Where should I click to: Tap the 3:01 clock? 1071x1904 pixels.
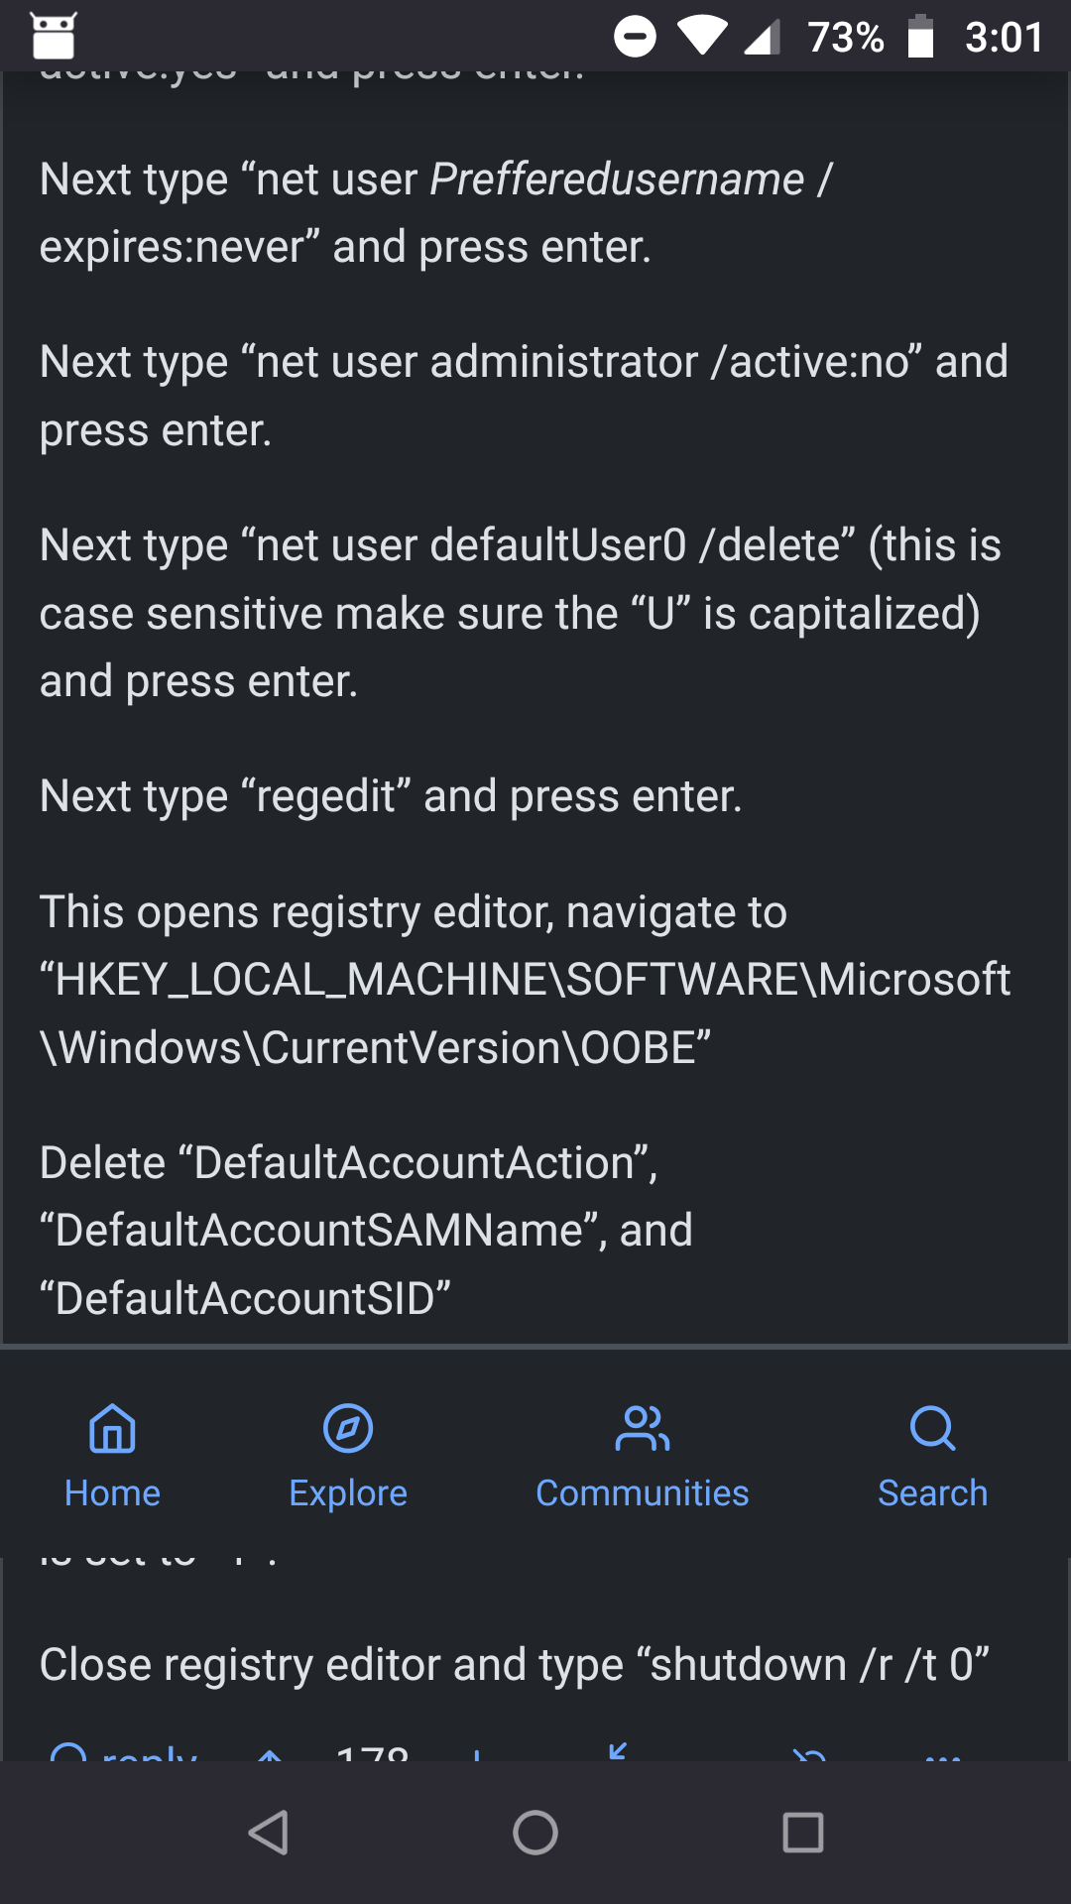[1004, 38]
